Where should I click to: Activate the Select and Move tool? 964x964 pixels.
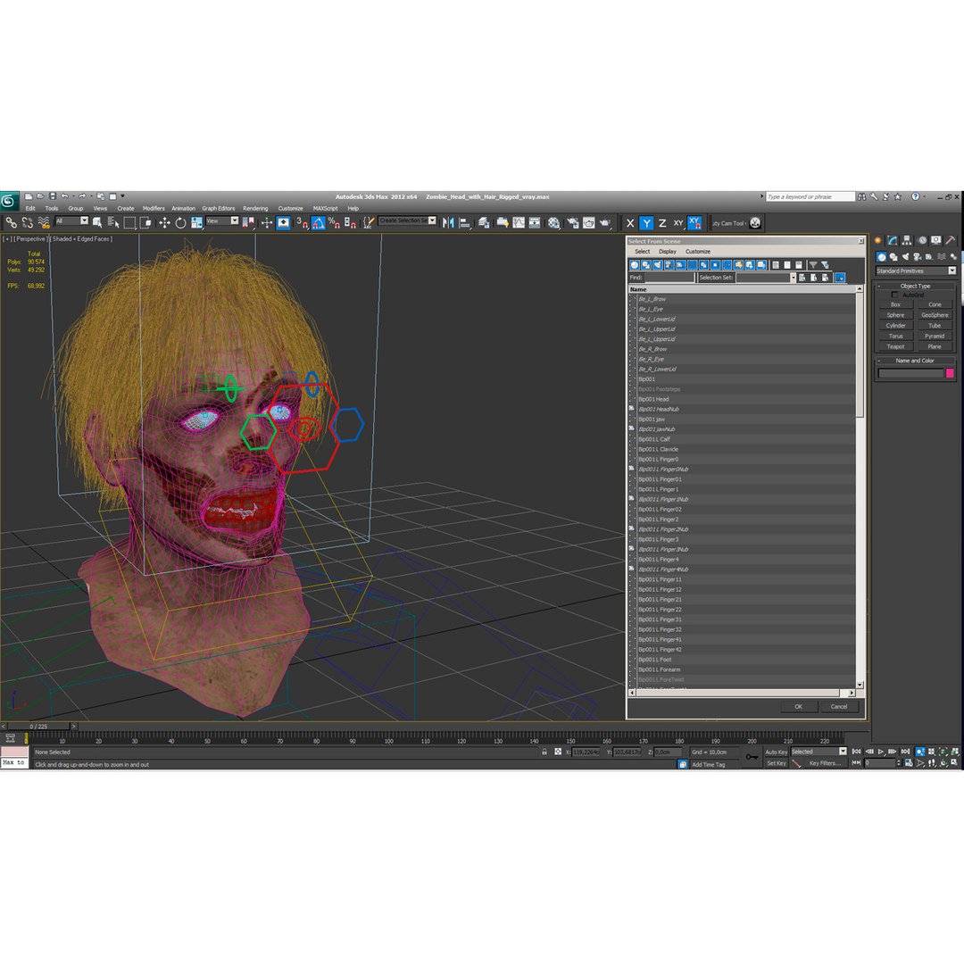coord(164,222)
